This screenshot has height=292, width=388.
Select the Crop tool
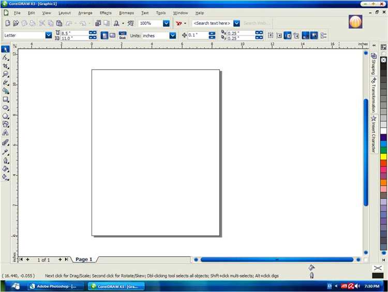[5, 66]
